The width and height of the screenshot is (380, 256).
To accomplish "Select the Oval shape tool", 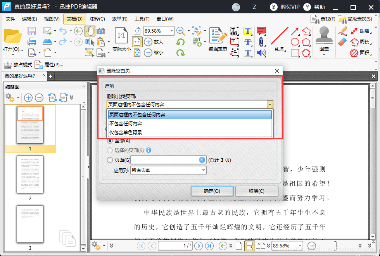I will point(295,42).
